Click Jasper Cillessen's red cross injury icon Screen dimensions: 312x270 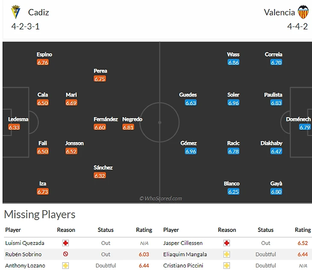227,243
